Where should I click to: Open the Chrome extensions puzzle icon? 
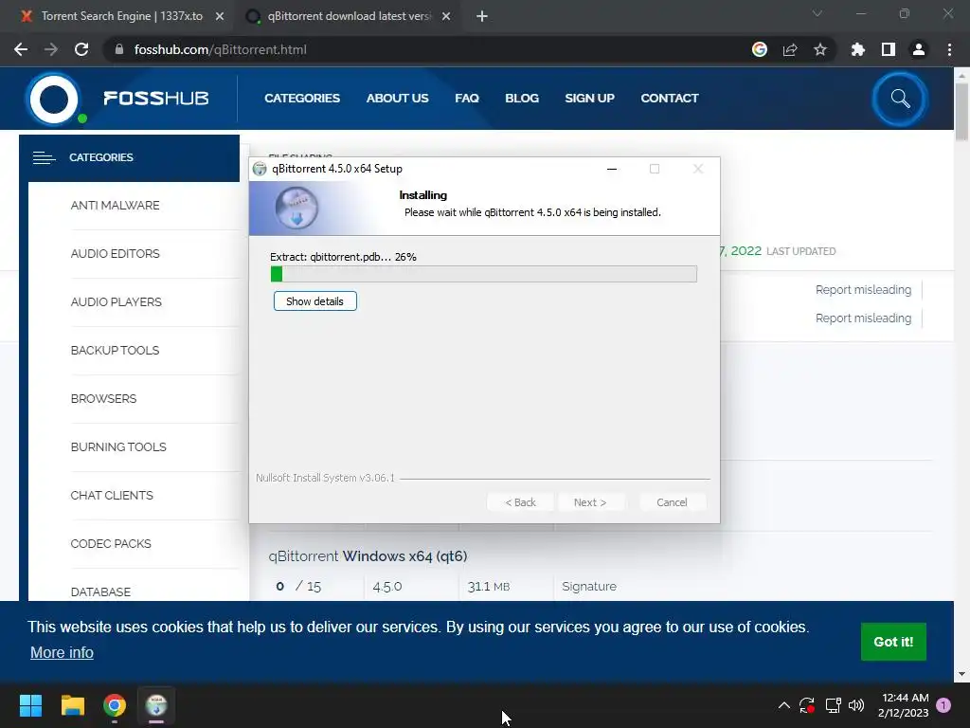857,49
